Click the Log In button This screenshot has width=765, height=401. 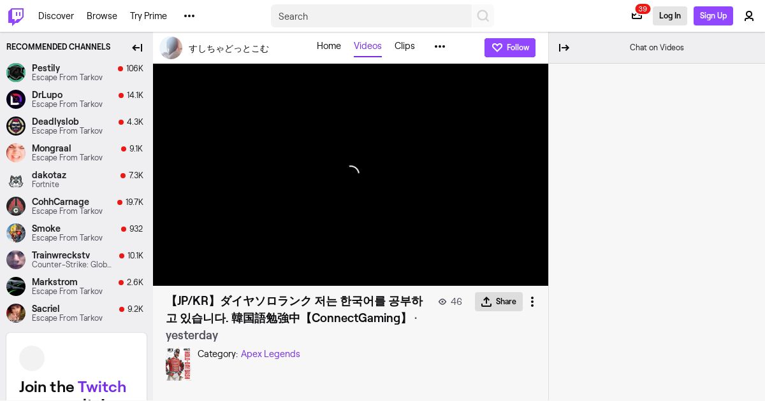(x=670, y=16)
